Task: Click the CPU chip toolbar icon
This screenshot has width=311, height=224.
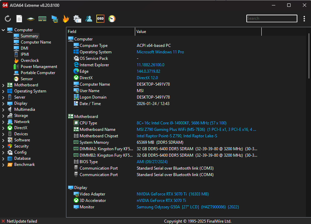Action: click(x=31, y=19)
